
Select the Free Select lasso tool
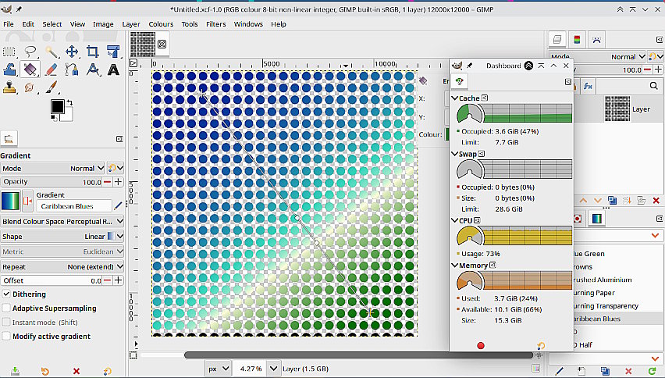click(30, 52)
